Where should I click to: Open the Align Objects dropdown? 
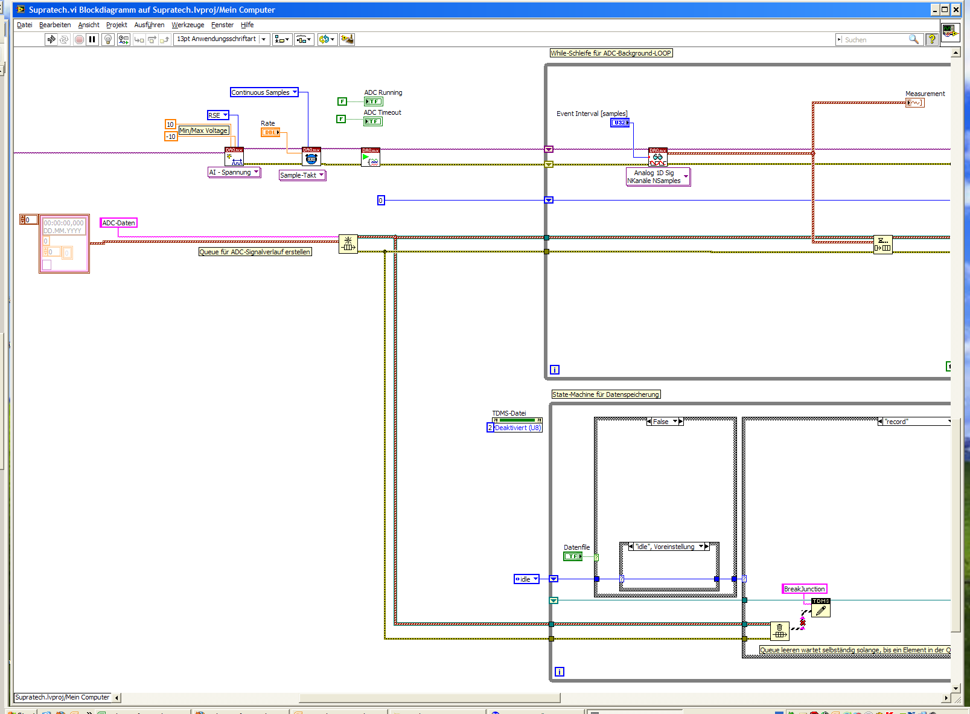pos(282,39)
